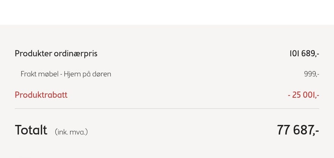The image size is (334, 158).
Task: Select the red Produktrabatt label
Action: (x=41, y=95)
